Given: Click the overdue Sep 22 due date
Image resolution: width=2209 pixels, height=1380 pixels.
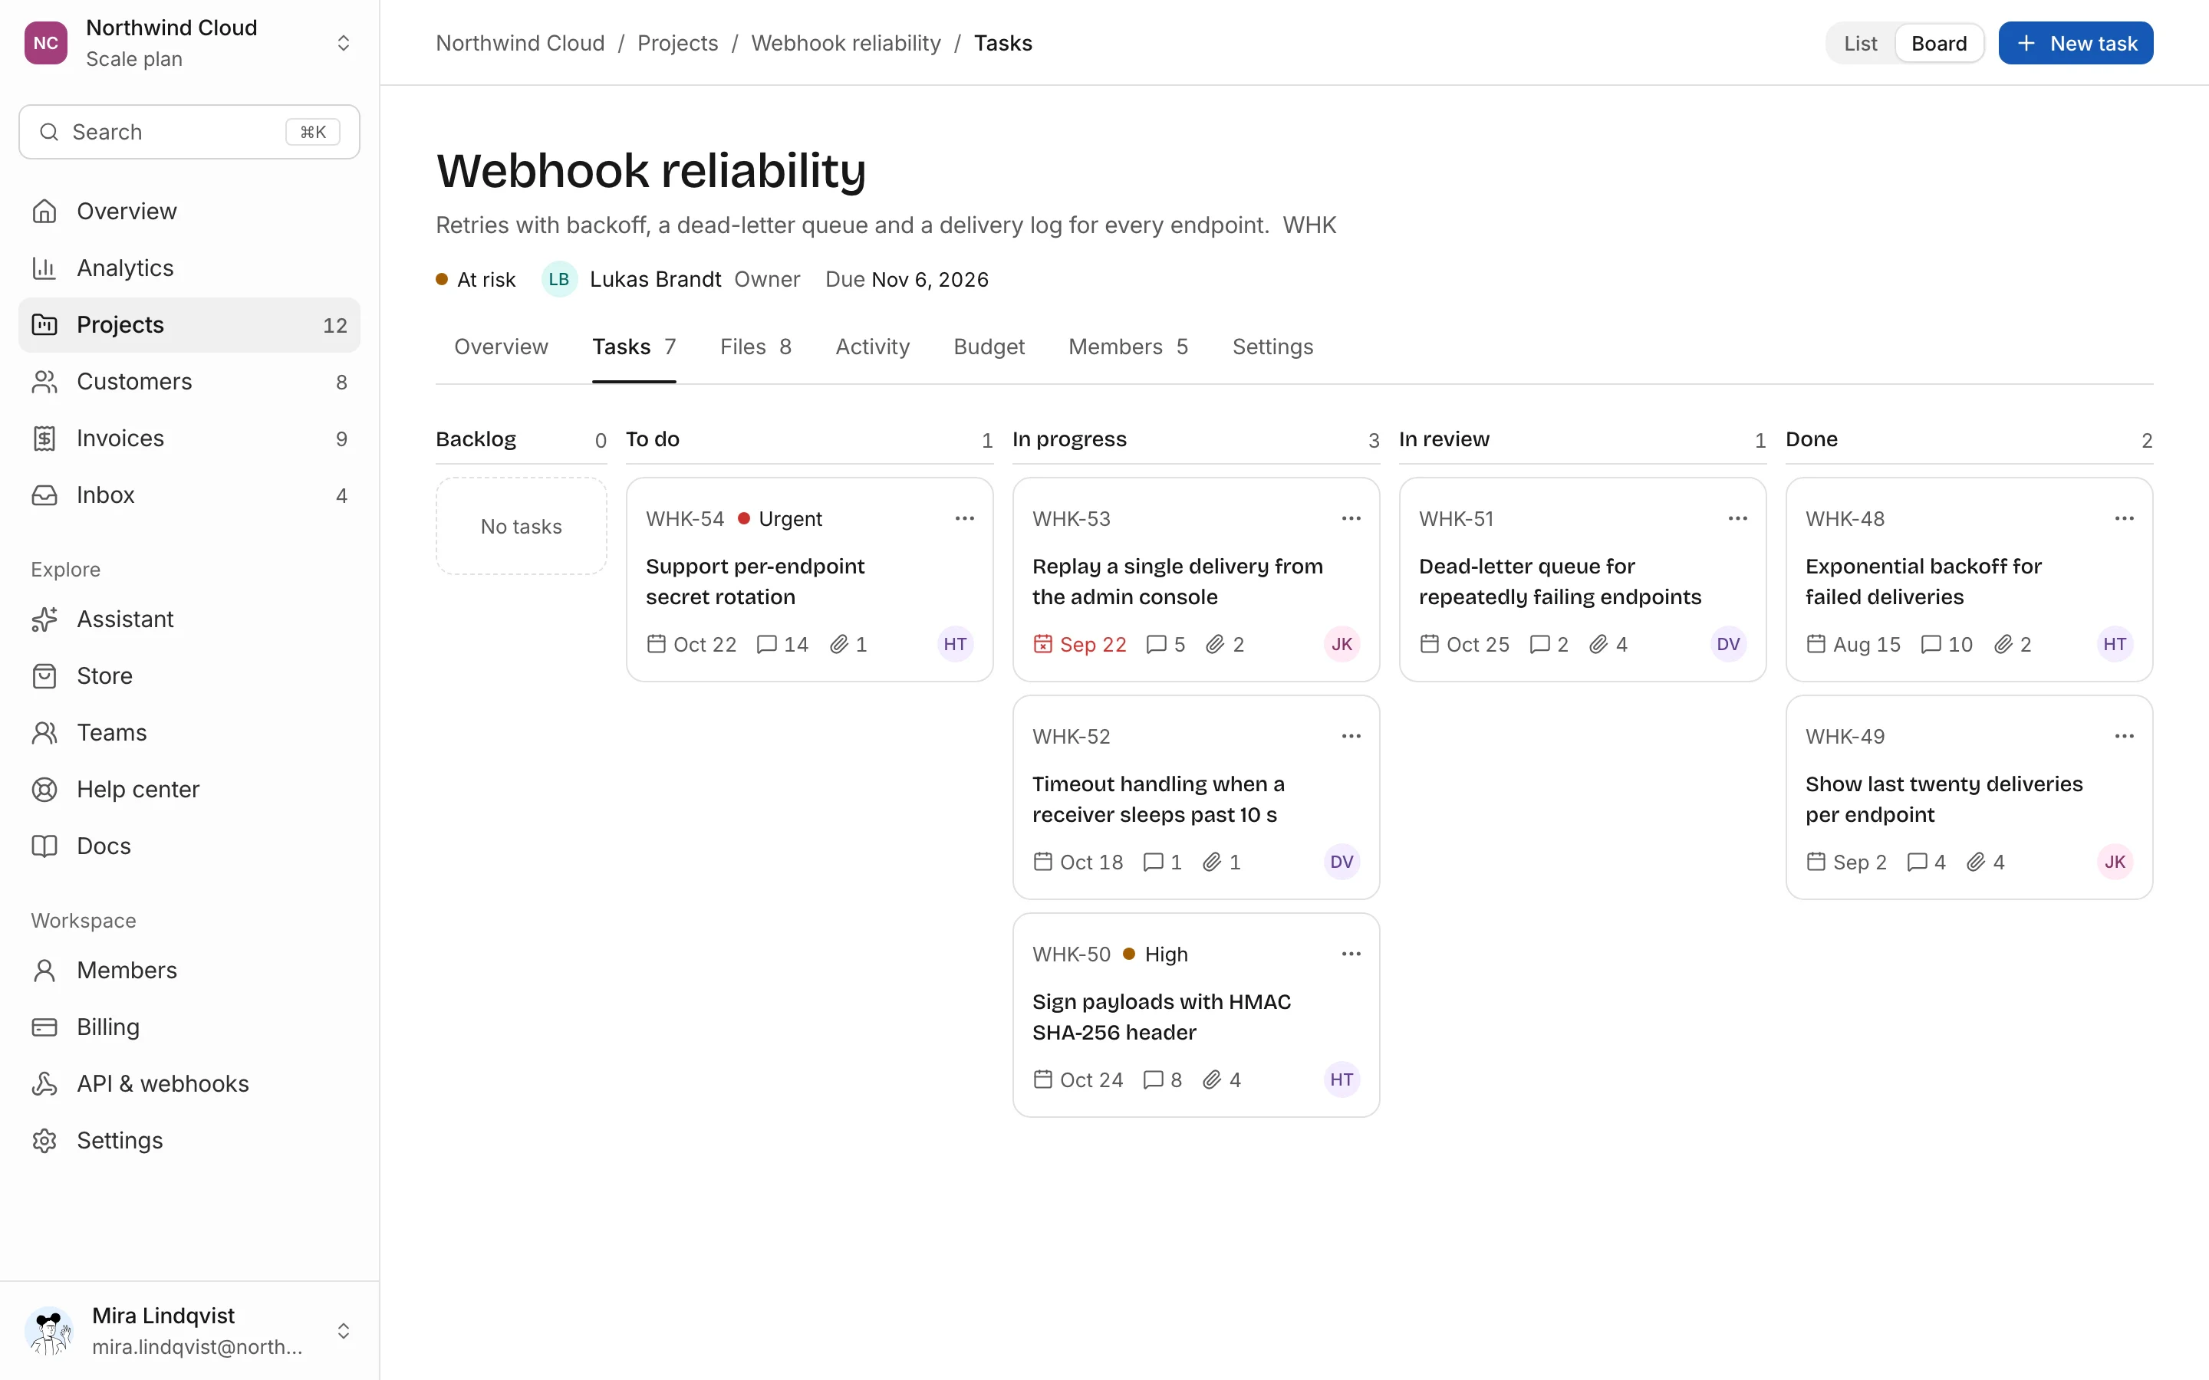Looking at the screenshot, I should click(1080, 644).
